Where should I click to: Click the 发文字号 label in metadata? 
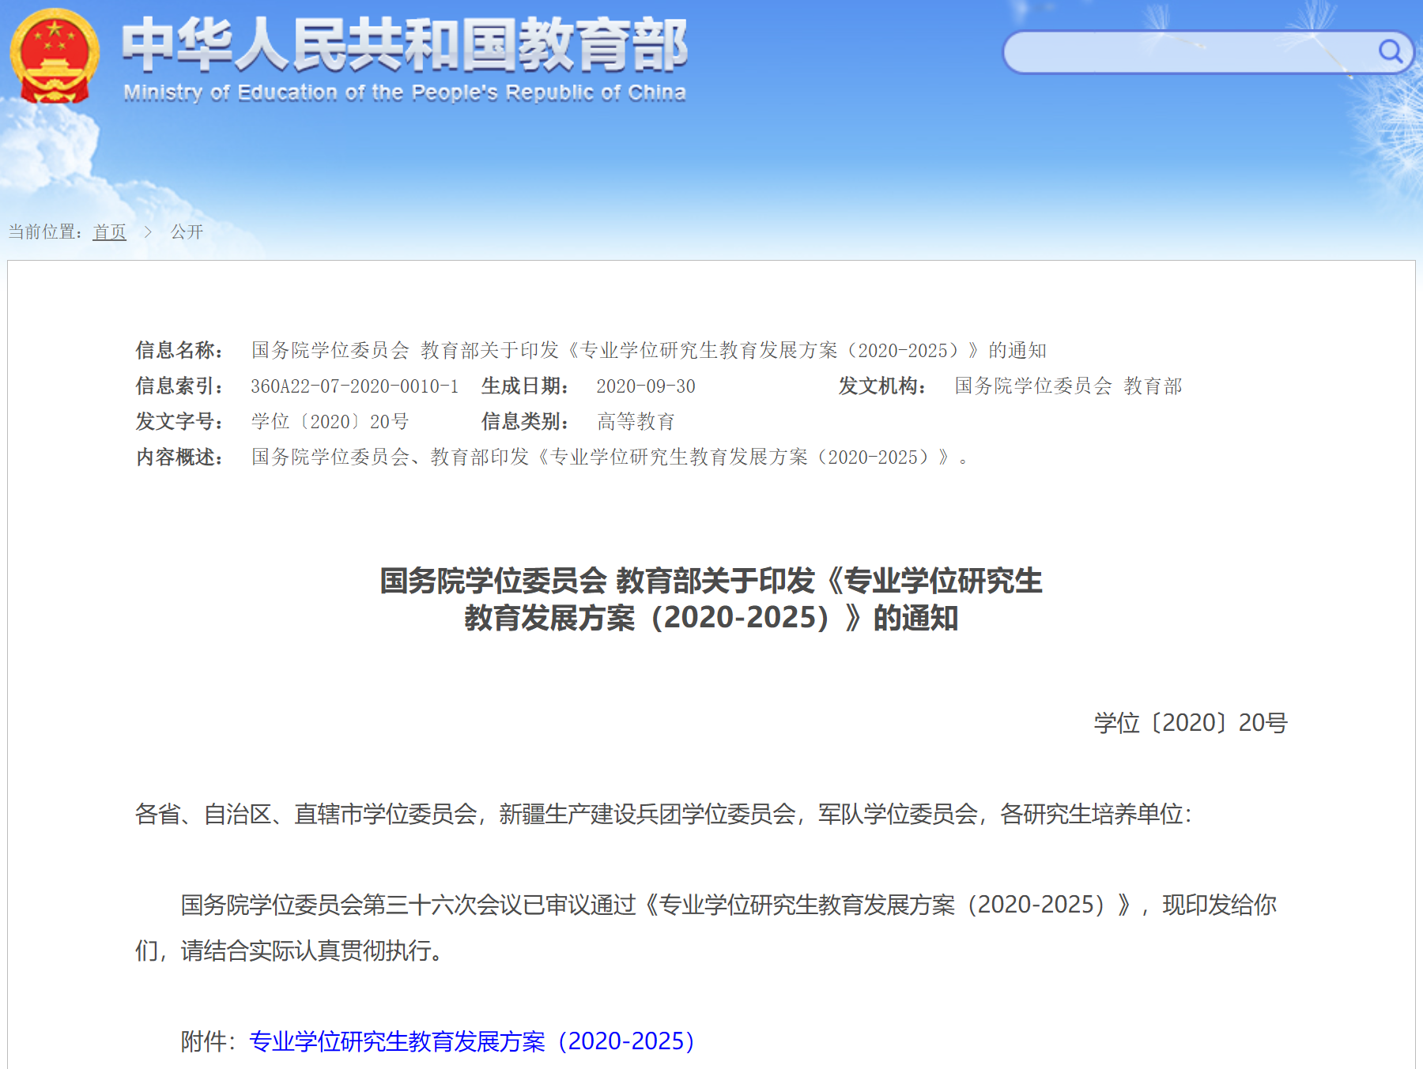(179, 422)
